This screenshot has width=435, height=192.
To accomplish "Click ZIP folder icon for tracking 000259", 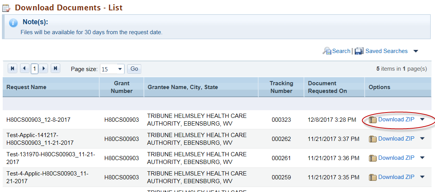I will point(372,177).
